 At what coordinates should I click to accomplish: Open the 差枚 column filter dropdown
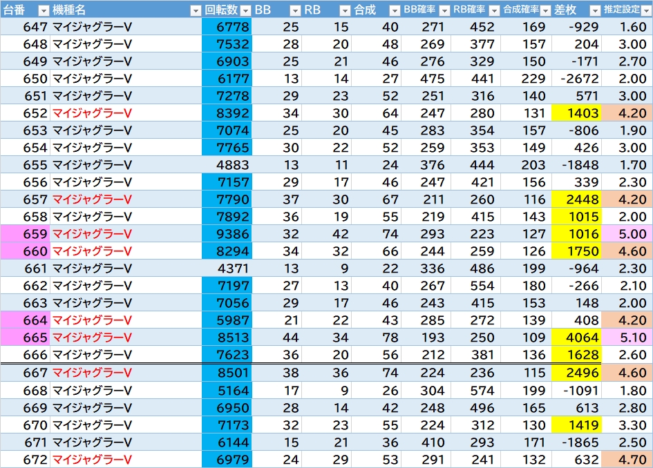coord(595,11)
